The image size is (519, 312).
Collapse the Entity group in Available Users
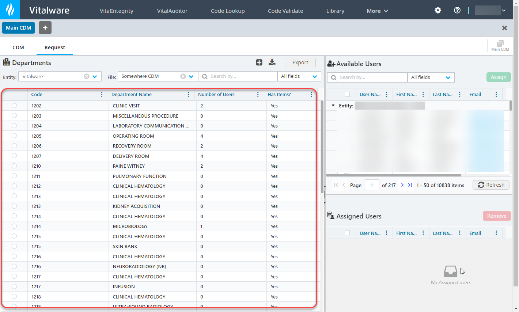click(333, 106)
